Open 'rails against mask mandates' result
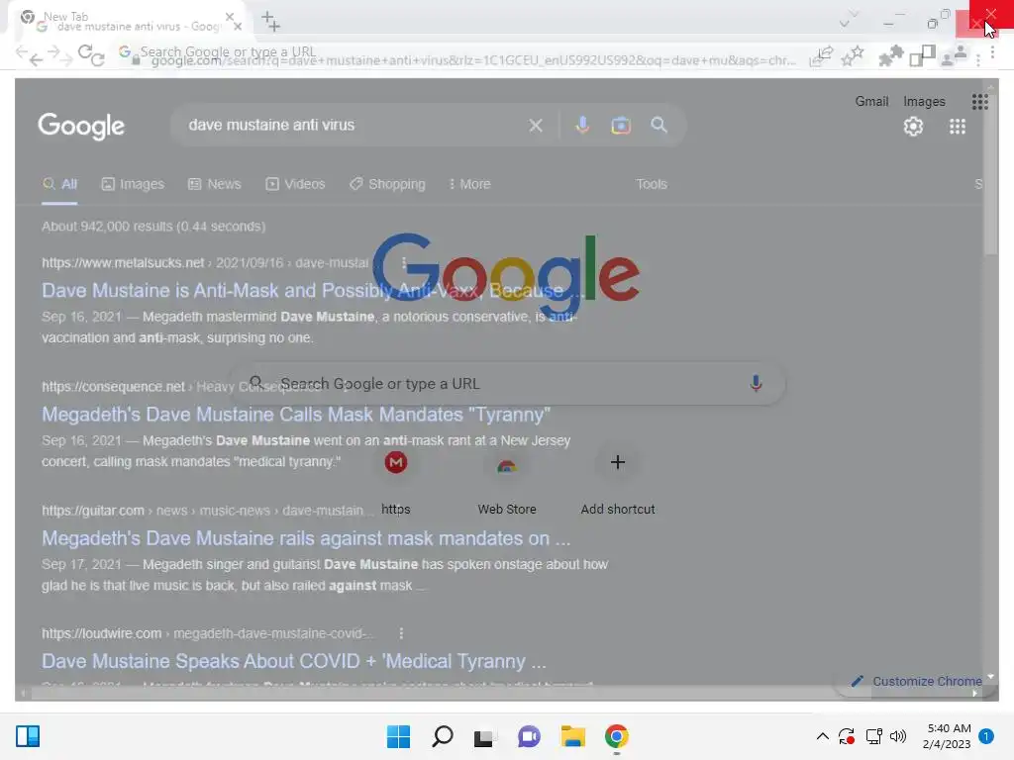The height and width of the screenshot is (760, 1014). 306,538
